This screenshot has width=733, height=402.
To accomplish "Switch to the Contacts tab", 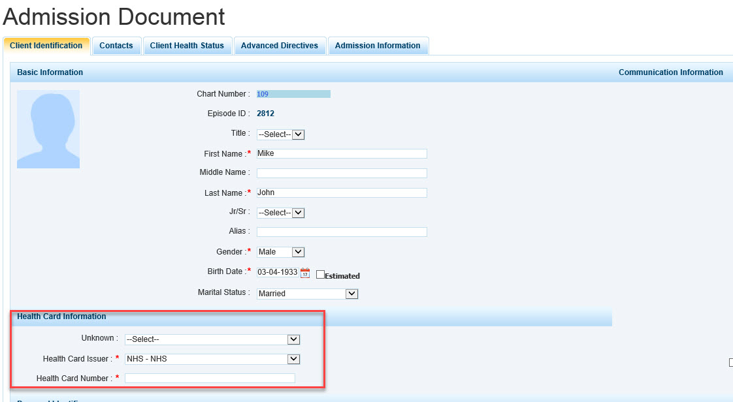I will [x=116, y=46].
